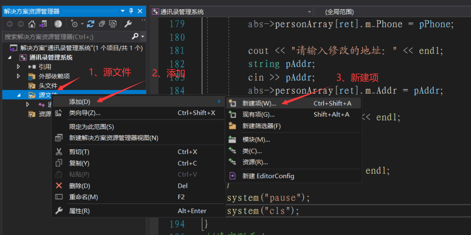The width and height of the screenshot is (471, 235).
Task: Click the 源文件 folder icon
Action: (32, 95)
